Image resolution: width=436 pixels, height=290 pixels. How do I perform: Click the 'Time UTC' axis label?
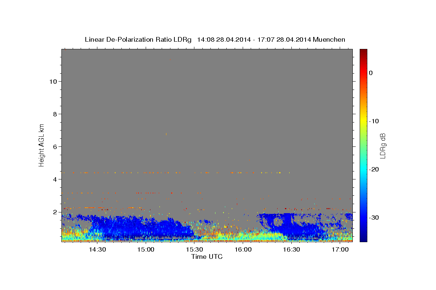click(x=207, y=257)
